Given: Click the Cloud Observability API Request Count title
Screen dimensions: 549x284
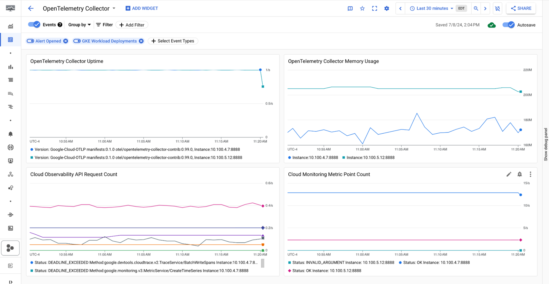Looking at the screenshot, I should [74, 174].
